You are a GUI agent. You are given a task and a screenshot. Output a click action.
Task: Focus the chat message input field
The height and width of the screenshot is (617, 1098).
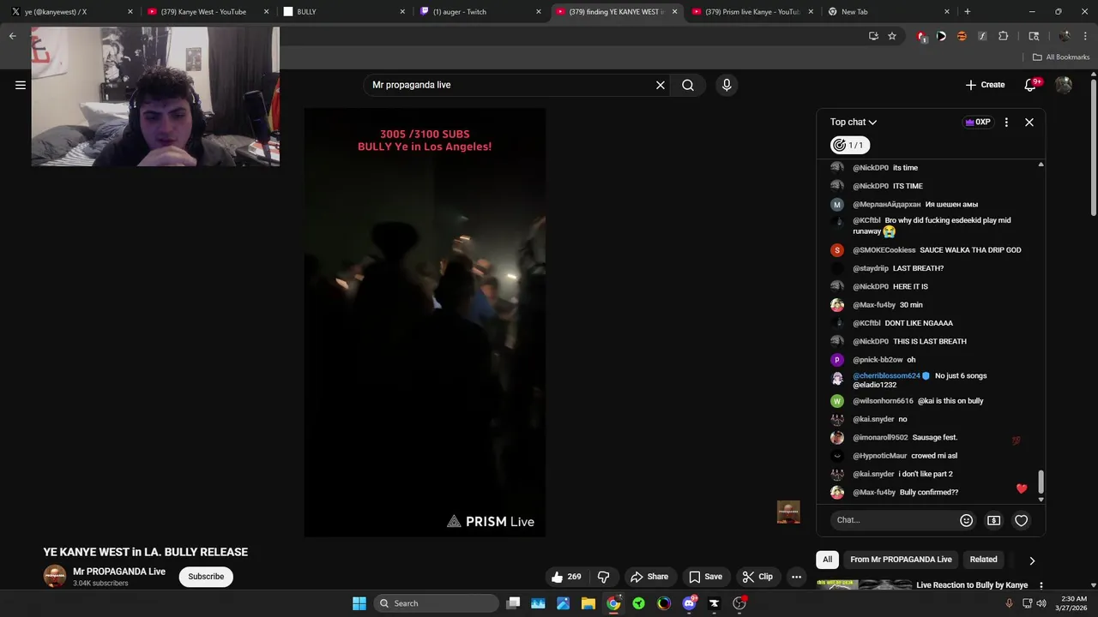892,520
